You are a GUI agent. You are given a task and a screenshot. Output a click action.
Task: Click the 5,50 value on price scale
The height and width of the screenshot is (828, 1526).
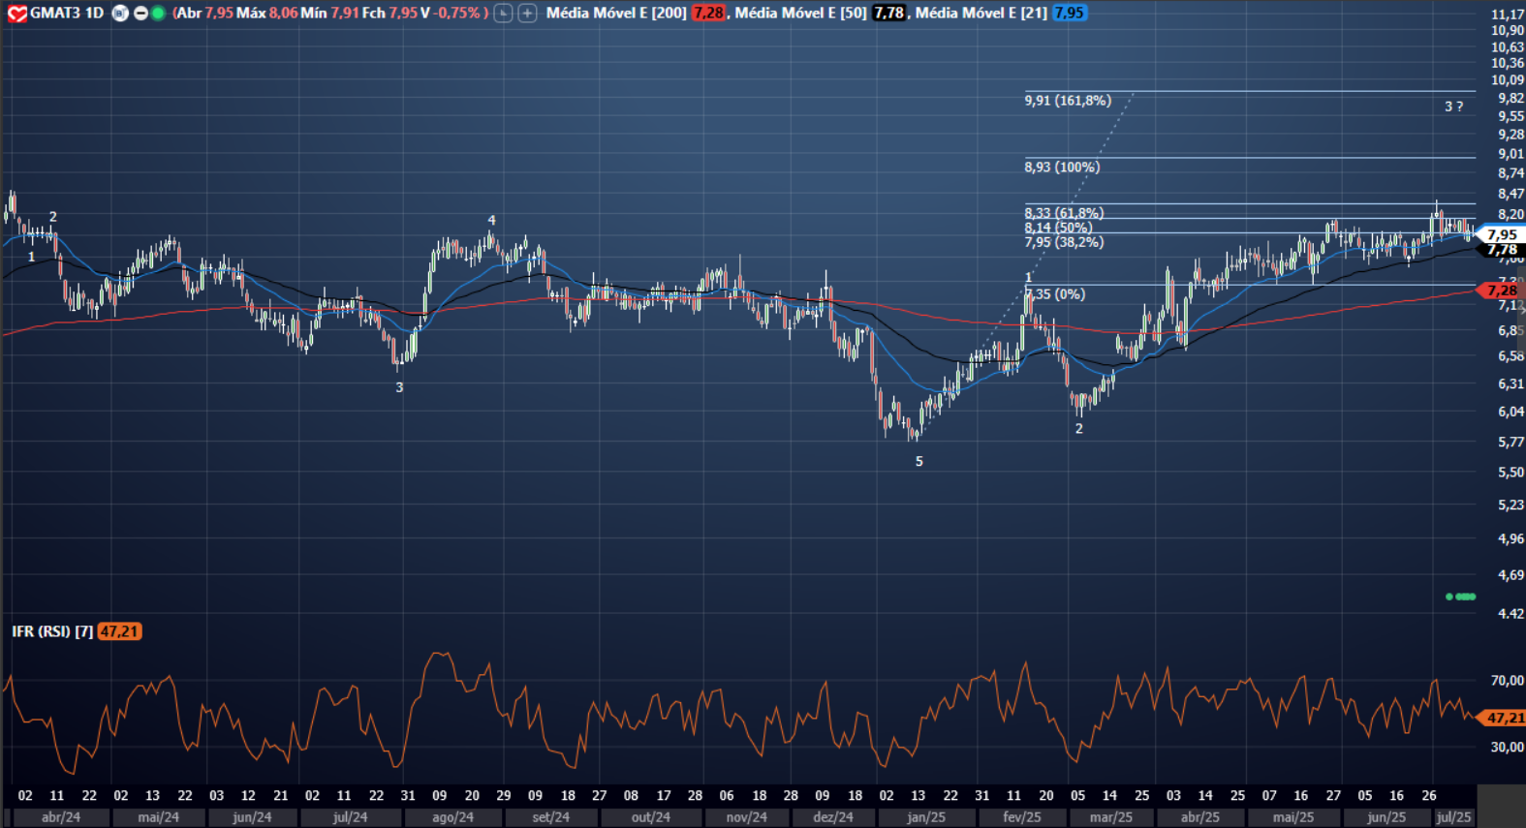pyautogui.click(x=1510, y=473)
